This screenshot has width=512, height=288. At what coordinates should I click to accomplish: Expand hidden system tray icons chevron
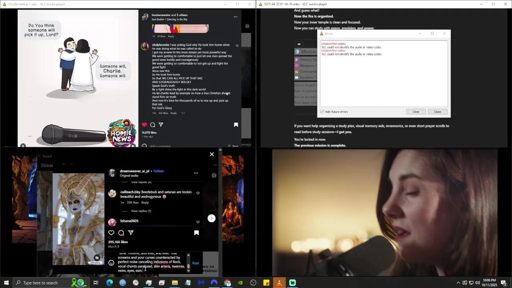click(458, 283)
